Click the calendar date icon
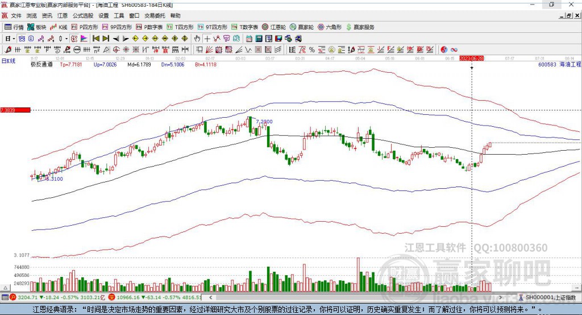Viewport: 582px width, 315px height. coord(249,39)
